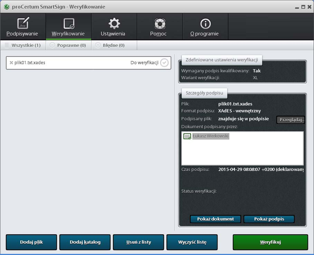Click the Zdefiniowane ustawienia weryfikacji panel header
This screenshot has height=255, width=314.
click(222, 60)
